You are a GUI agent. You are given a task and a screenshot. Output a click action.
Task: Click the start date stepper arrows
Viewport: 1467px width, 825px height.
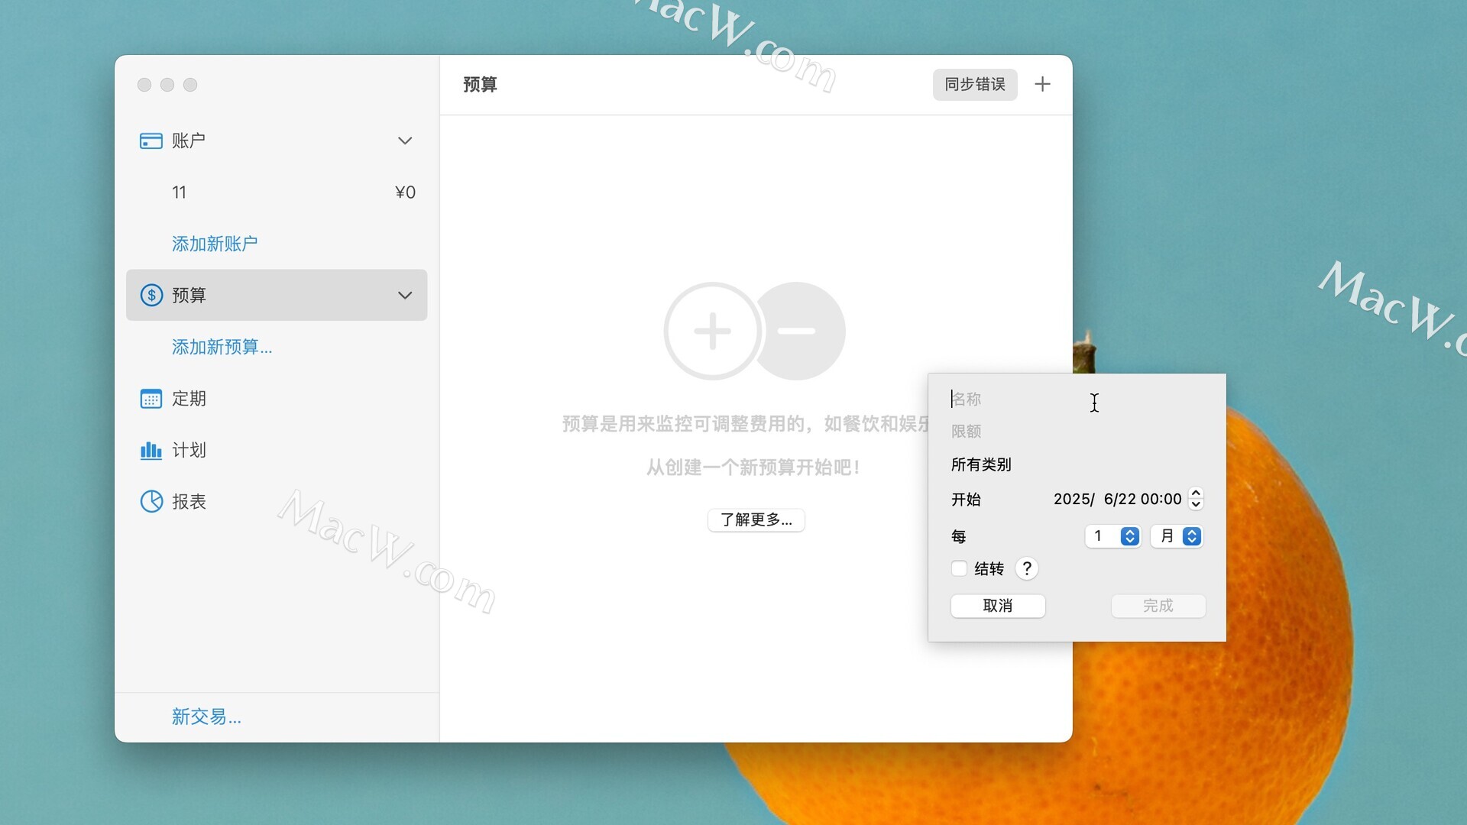click(1197, 499)
